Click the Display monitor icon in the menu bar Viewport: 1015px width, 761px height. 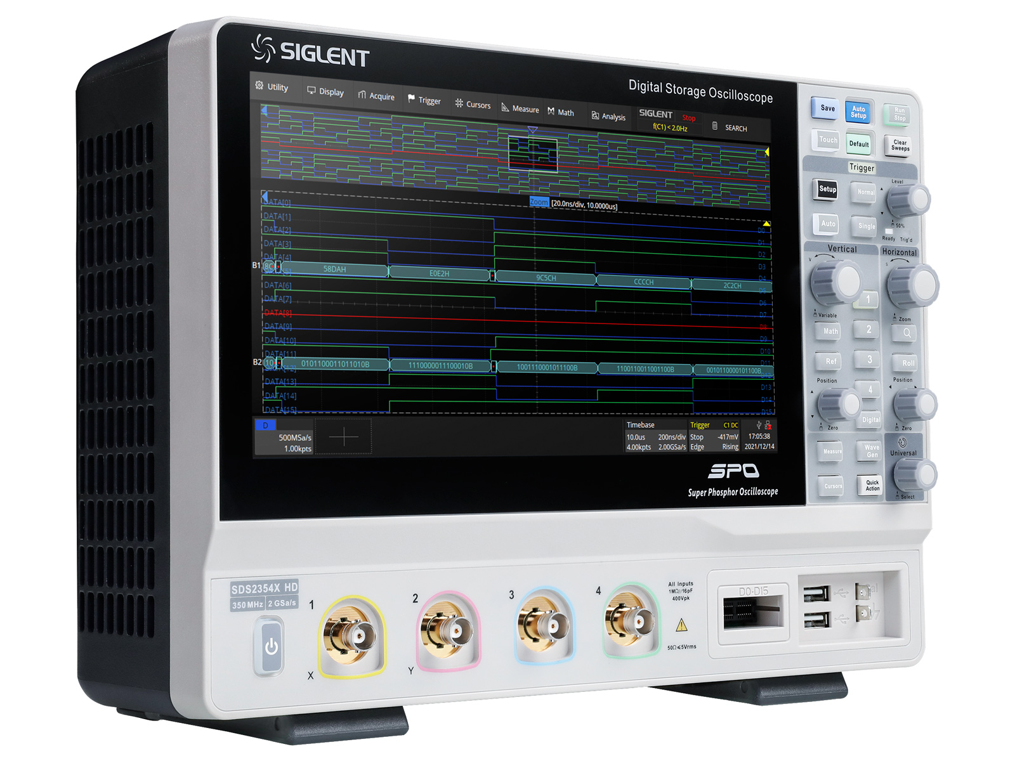click(311, 91)
